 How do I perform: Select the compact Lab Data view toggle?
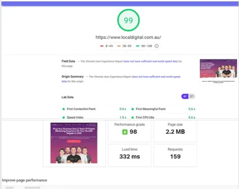click(x=185, y=96)
